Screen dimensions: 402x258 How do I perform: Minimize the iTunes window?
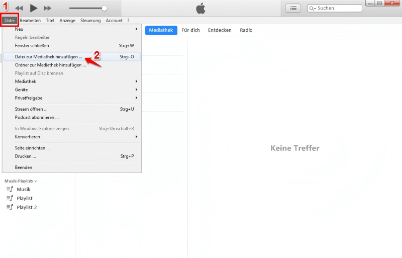(x=370, y=4)
